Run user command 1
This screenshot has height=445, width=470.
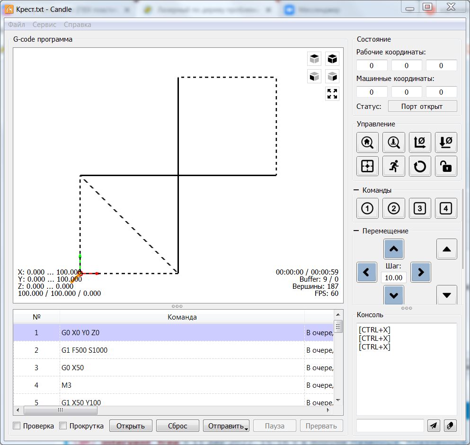pos(367,208)
